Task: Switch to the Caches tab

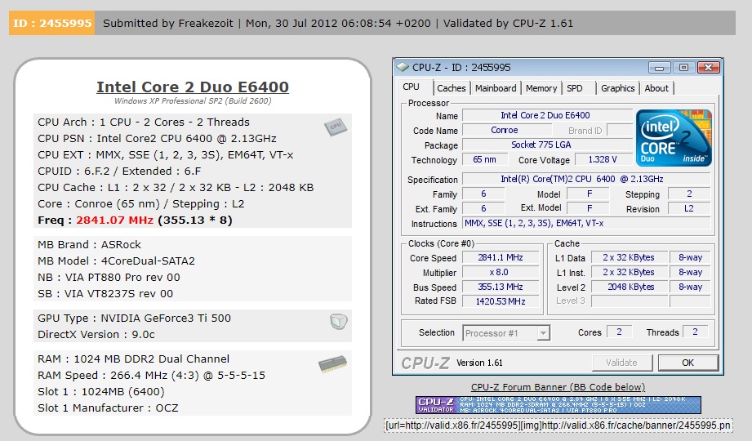Action: (452, 88)
